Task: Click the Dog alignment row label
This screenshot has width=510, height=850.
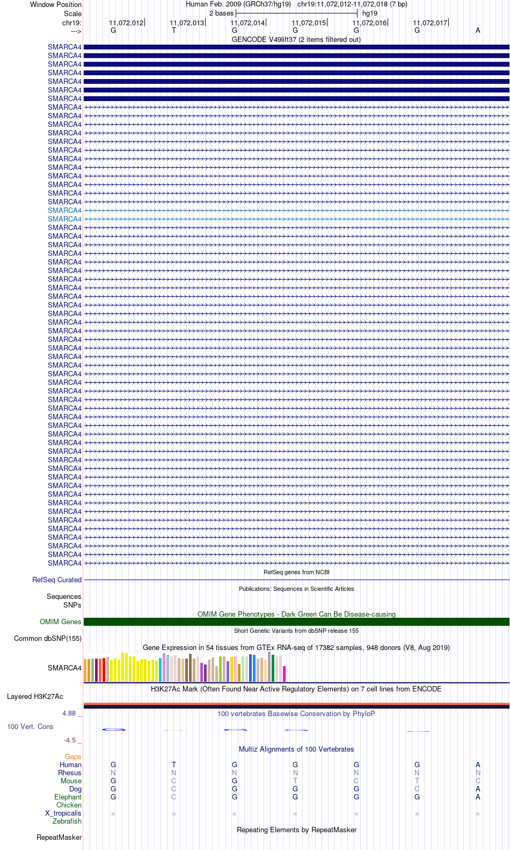Action: (75, 789)
